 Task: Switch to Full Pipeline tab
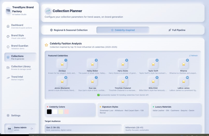pyautogui.click(x=177, y=30)
